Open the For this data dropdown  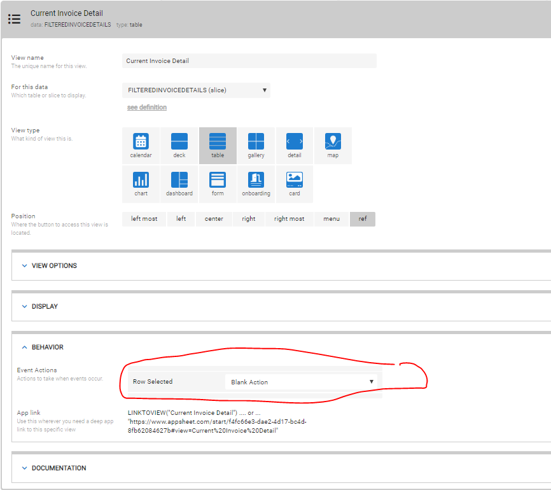pos(196,90)
